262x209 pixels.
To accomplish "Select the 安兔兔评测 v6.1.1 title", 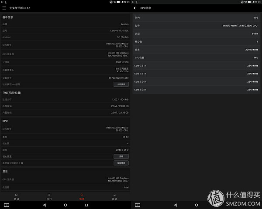I will click(x=20, y=8).
